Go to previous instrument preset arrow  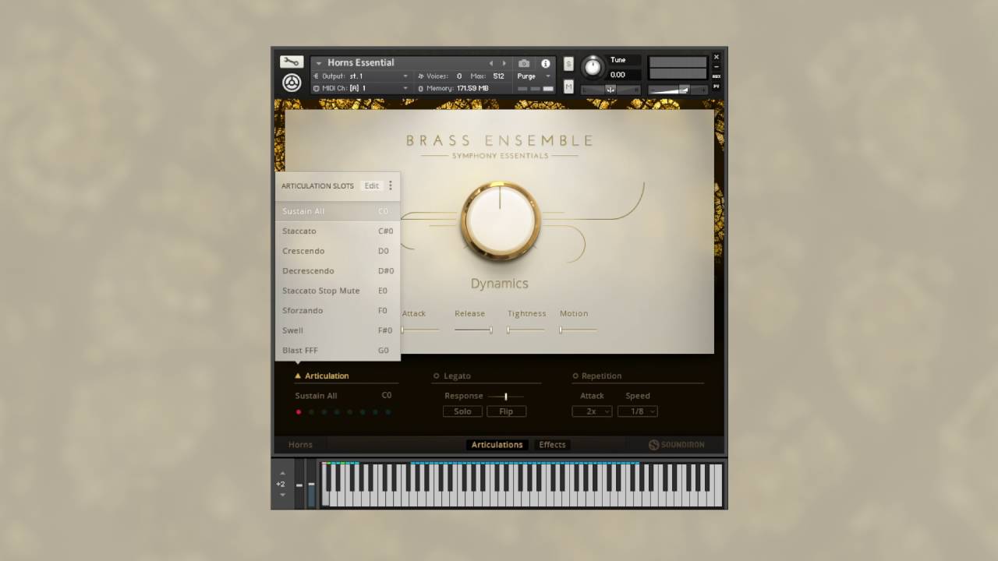[x=491, y=63]
